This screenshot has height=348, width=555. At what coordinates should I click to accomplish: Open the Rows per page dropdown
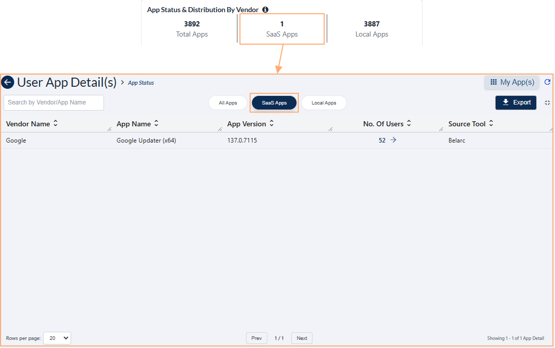(57, 338)
